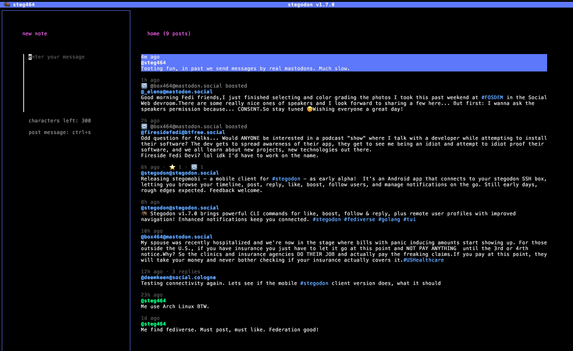Open the #USHealthcare hashtag
Screen dimensions: 573x351
[424, 260]
